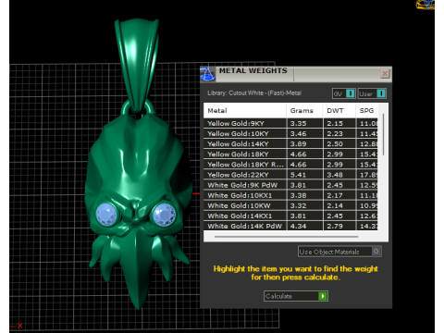Click the 2.50 DWT value
Screen dimensions: 444x333
coord(335,144)
